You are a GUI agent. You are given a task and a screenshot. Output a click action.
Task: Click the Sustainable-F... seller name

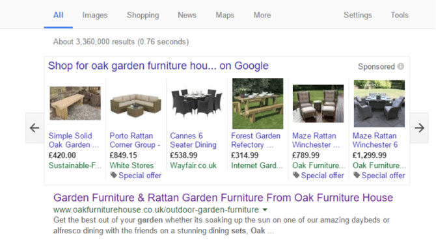[x=75, y=166]
